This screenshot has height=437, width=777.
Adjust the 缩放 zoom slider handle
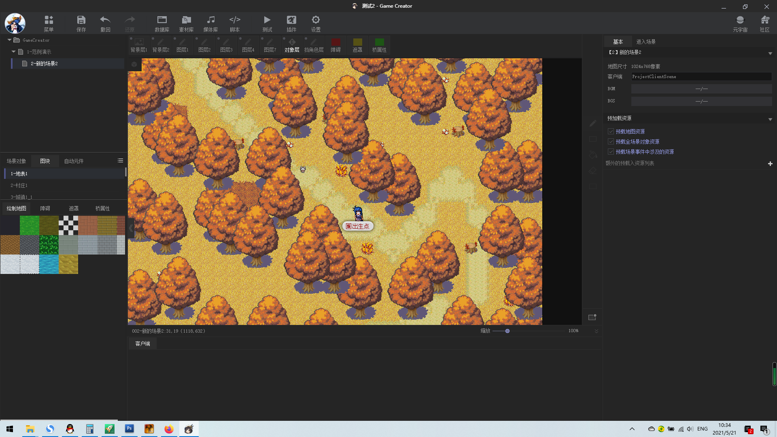[507, 331]
